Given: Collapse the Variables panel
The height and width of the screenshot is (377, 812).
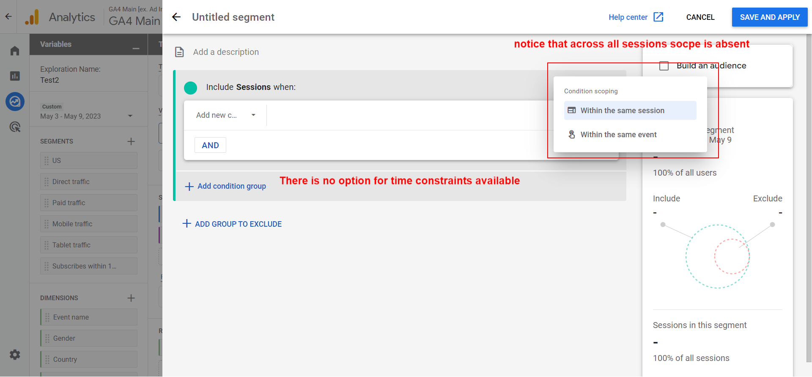Looking at the screenshot, I should click(136, 49).
